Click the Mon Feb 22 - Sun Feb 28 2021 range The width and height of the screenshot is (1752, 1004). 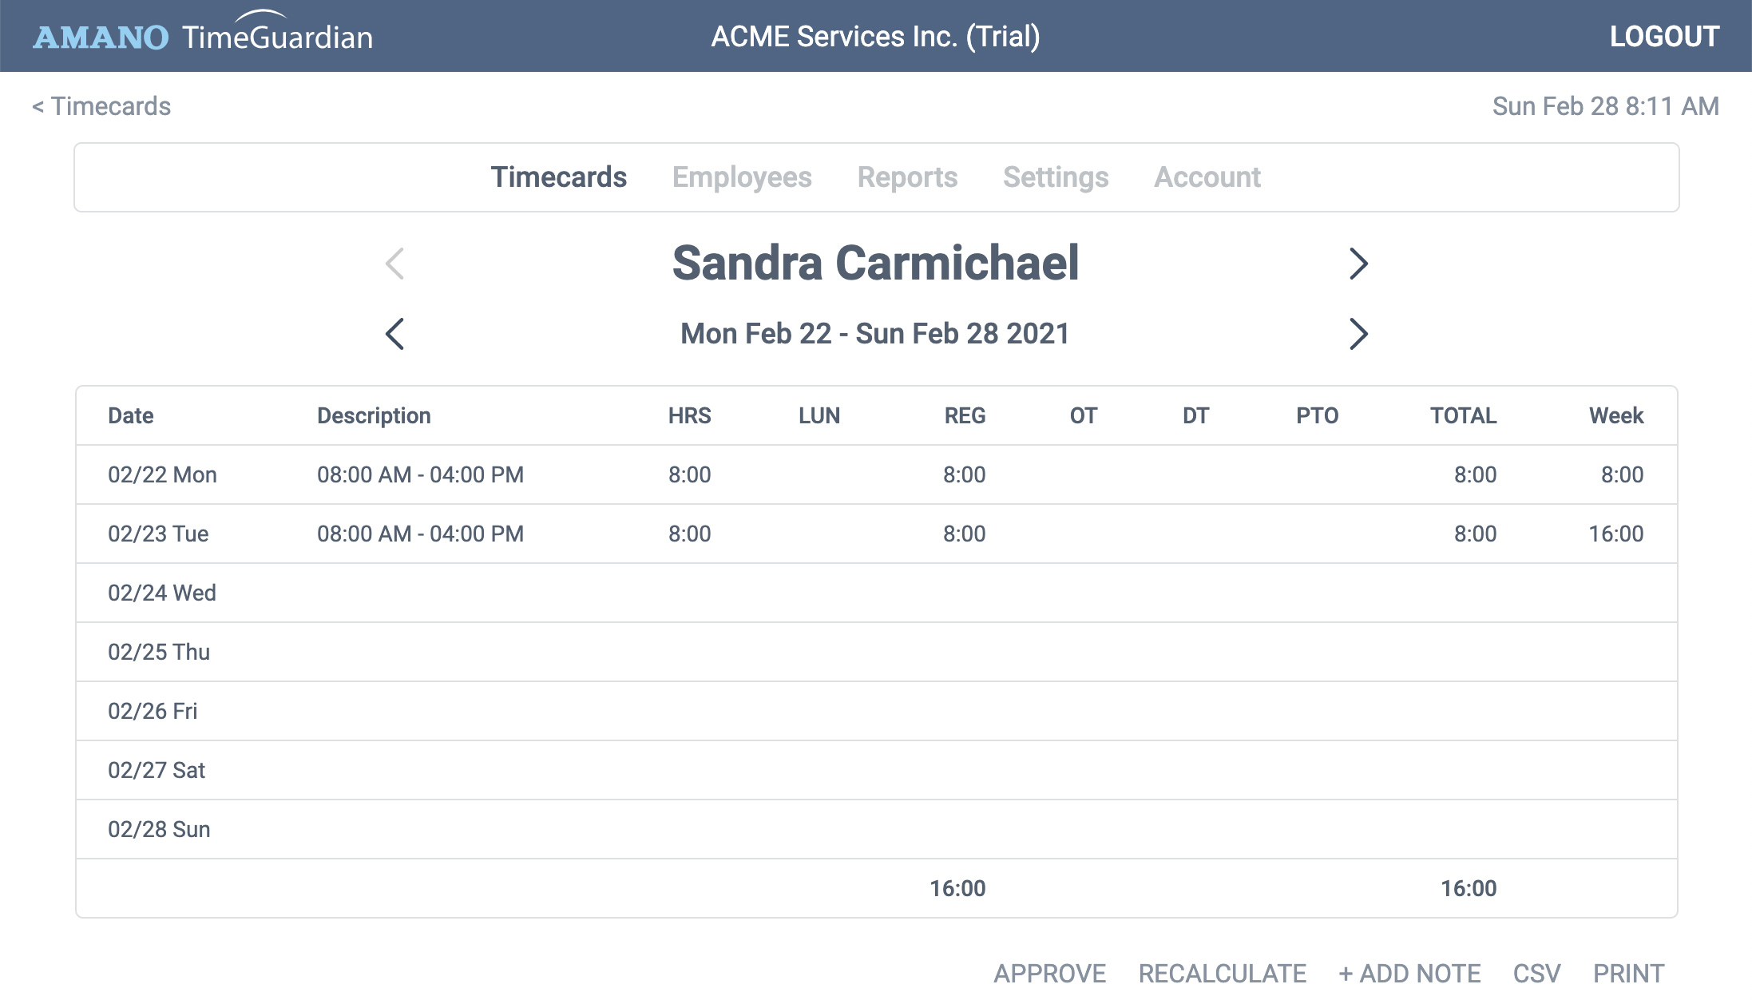(875, 334)
